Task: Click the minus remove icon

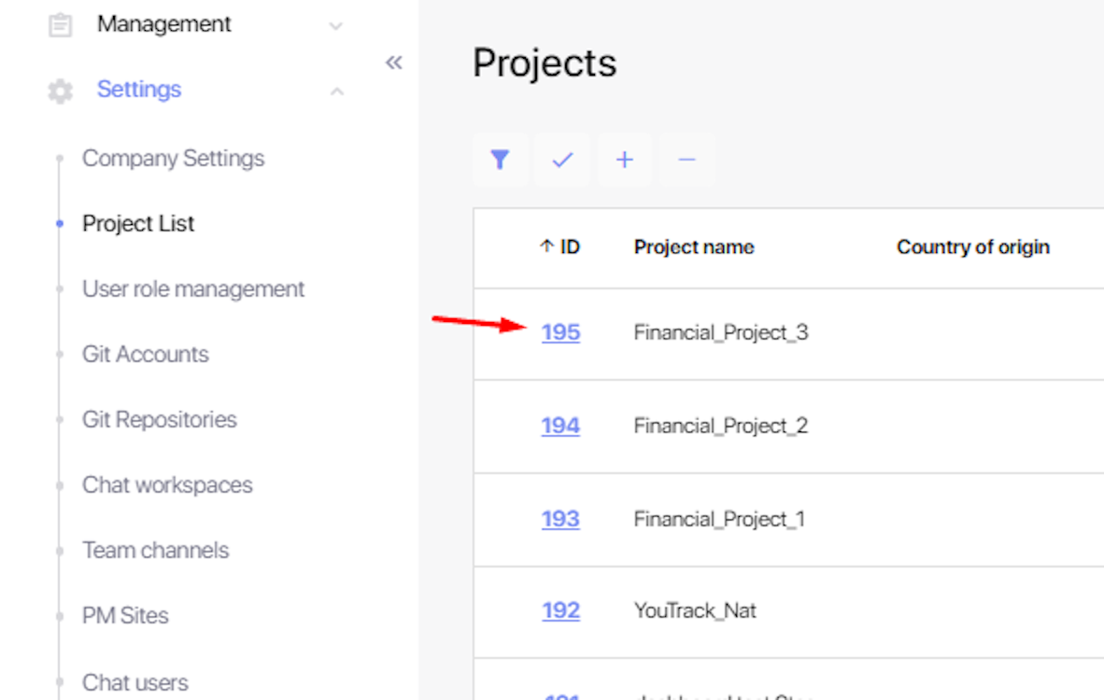Action: (686, 160)
